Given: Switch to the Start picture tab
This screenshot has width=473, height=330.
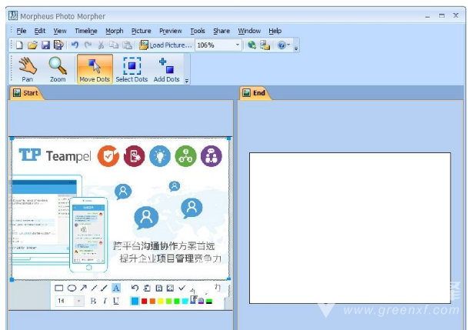Looking at the screenshot, I should (26, 93).
